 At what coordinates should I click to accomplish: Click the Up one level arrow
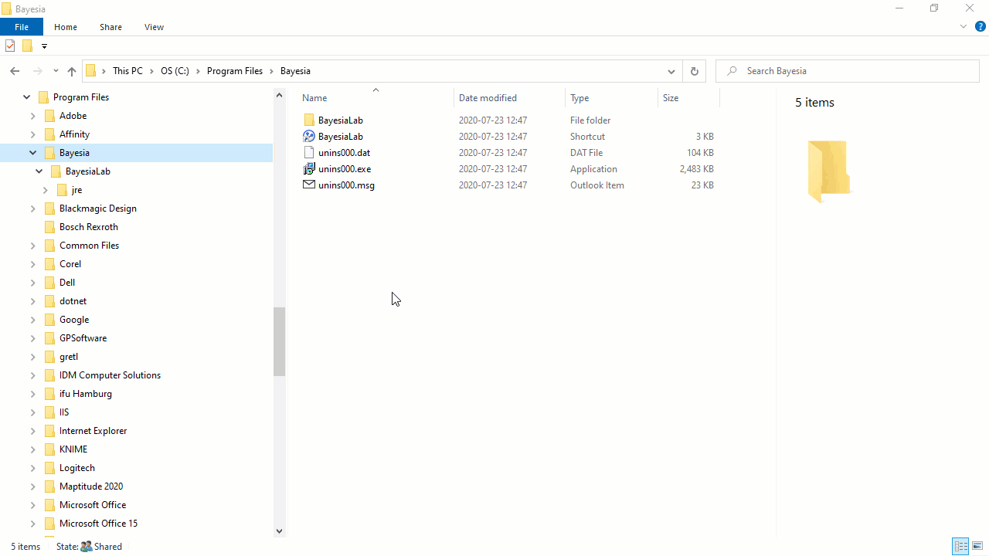click(x=72, y=71)
